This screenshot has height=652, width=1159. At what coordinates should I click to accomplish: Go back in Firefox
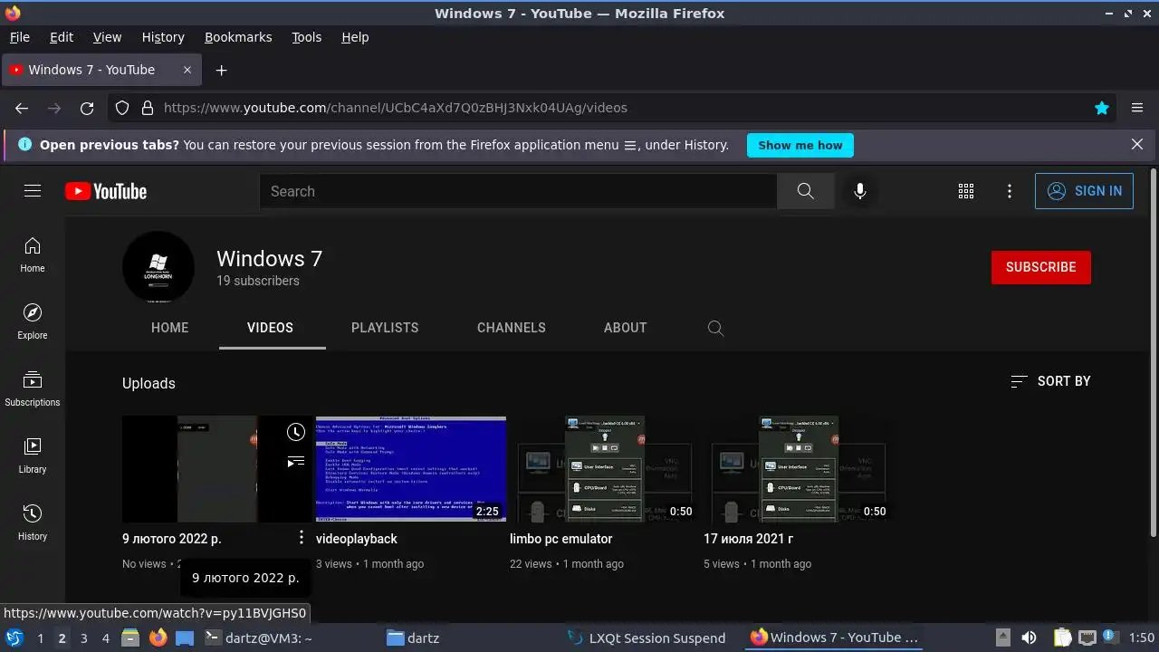tap(22, 108)
